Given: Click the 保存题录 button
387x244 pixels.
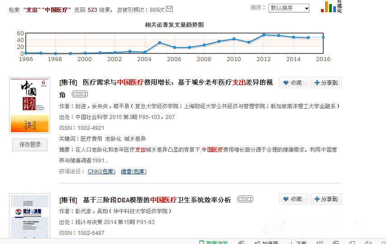Looking at the screenshot, I should coord(30,145).
